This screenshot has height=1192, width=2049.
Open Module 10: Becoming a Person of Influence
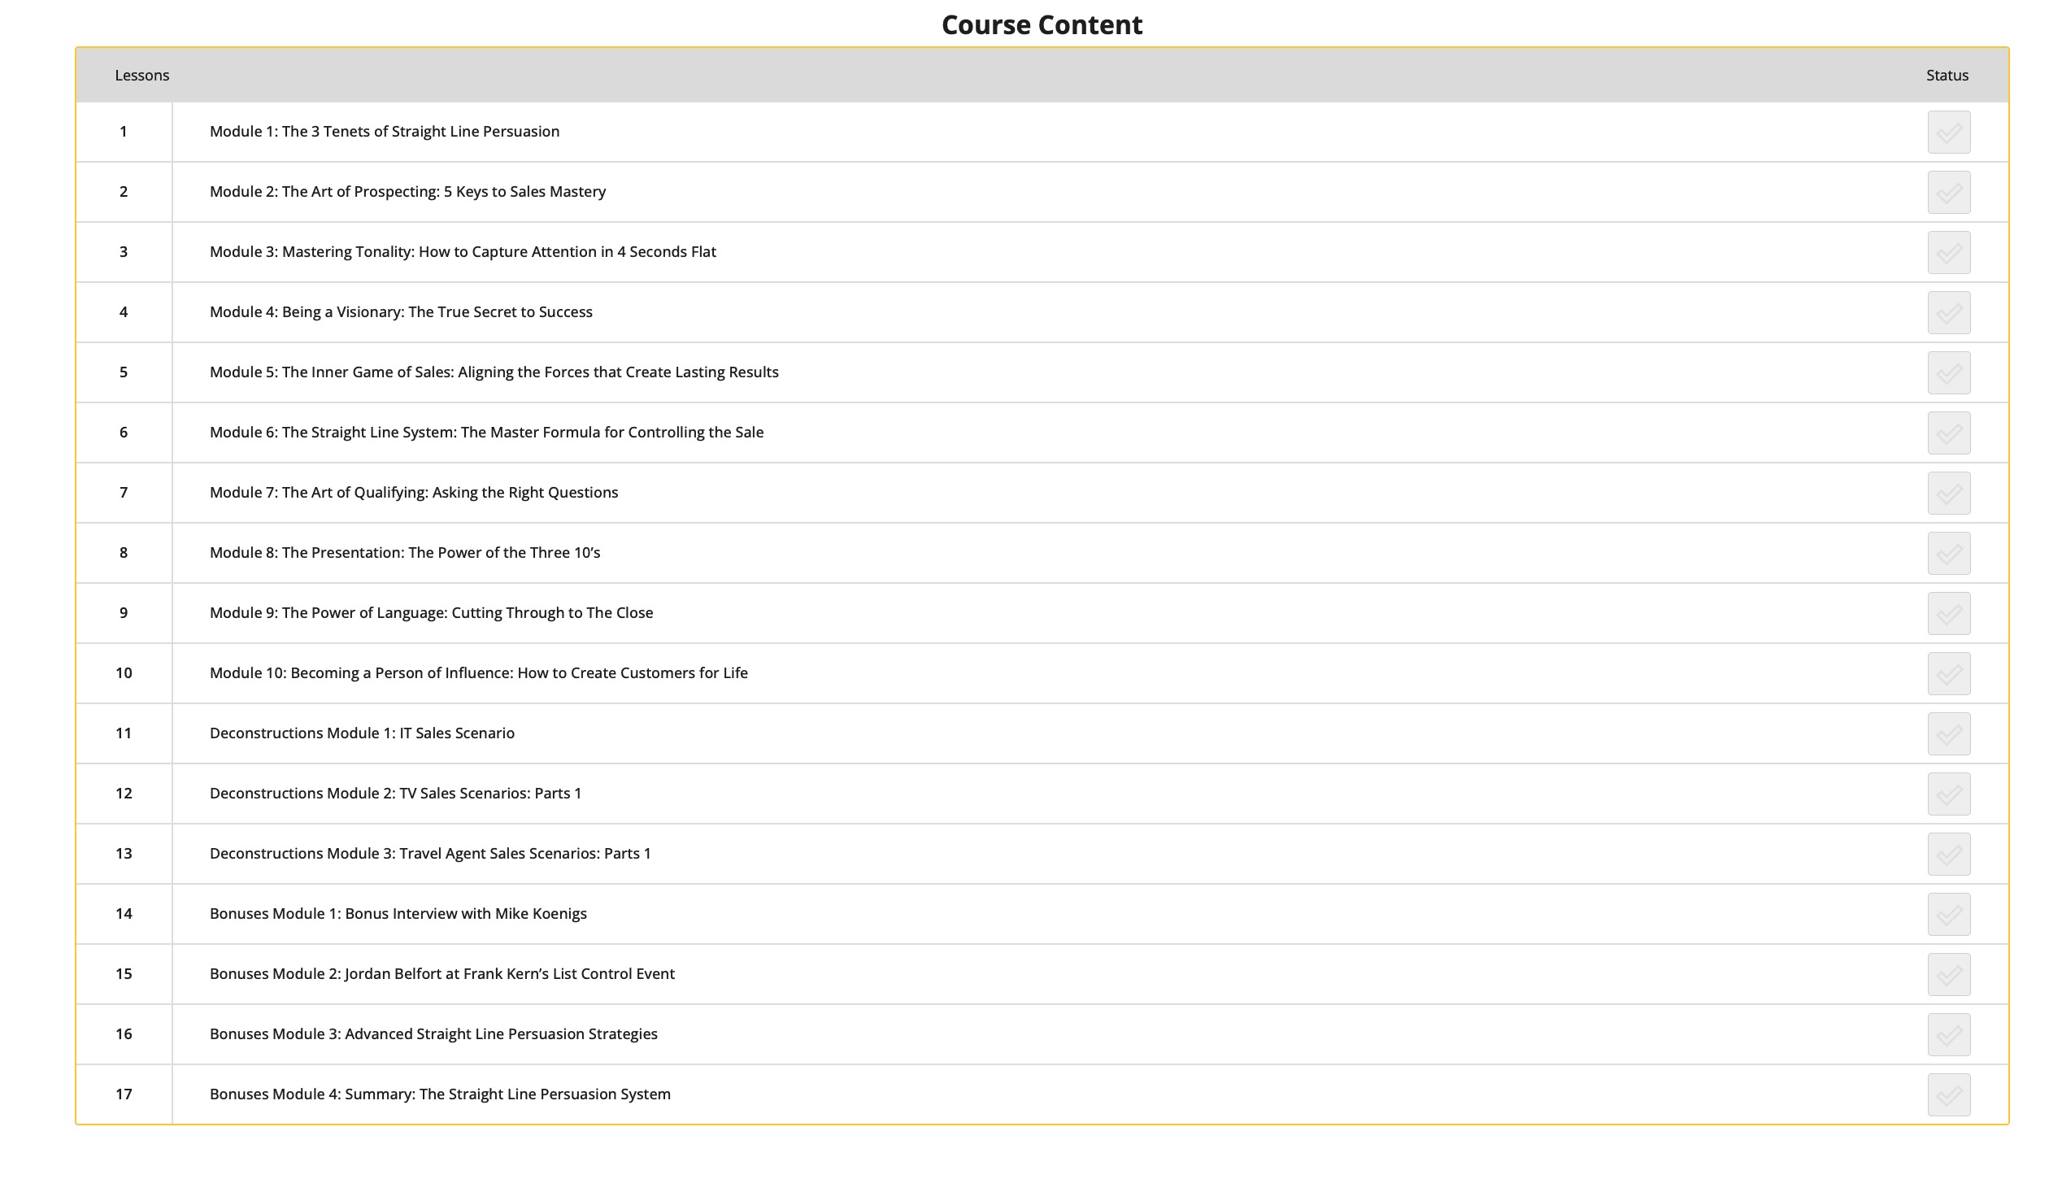(x=479, y=673)
